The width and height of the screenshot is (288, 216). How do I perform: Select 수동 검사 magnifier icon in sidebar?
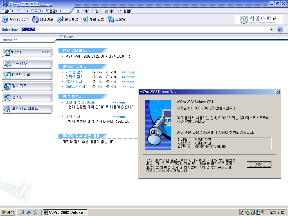coord(8,64)
